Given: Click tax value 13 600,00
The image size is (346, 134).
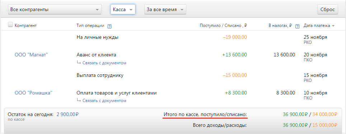Looking at the screenshot, I should 284,55.
